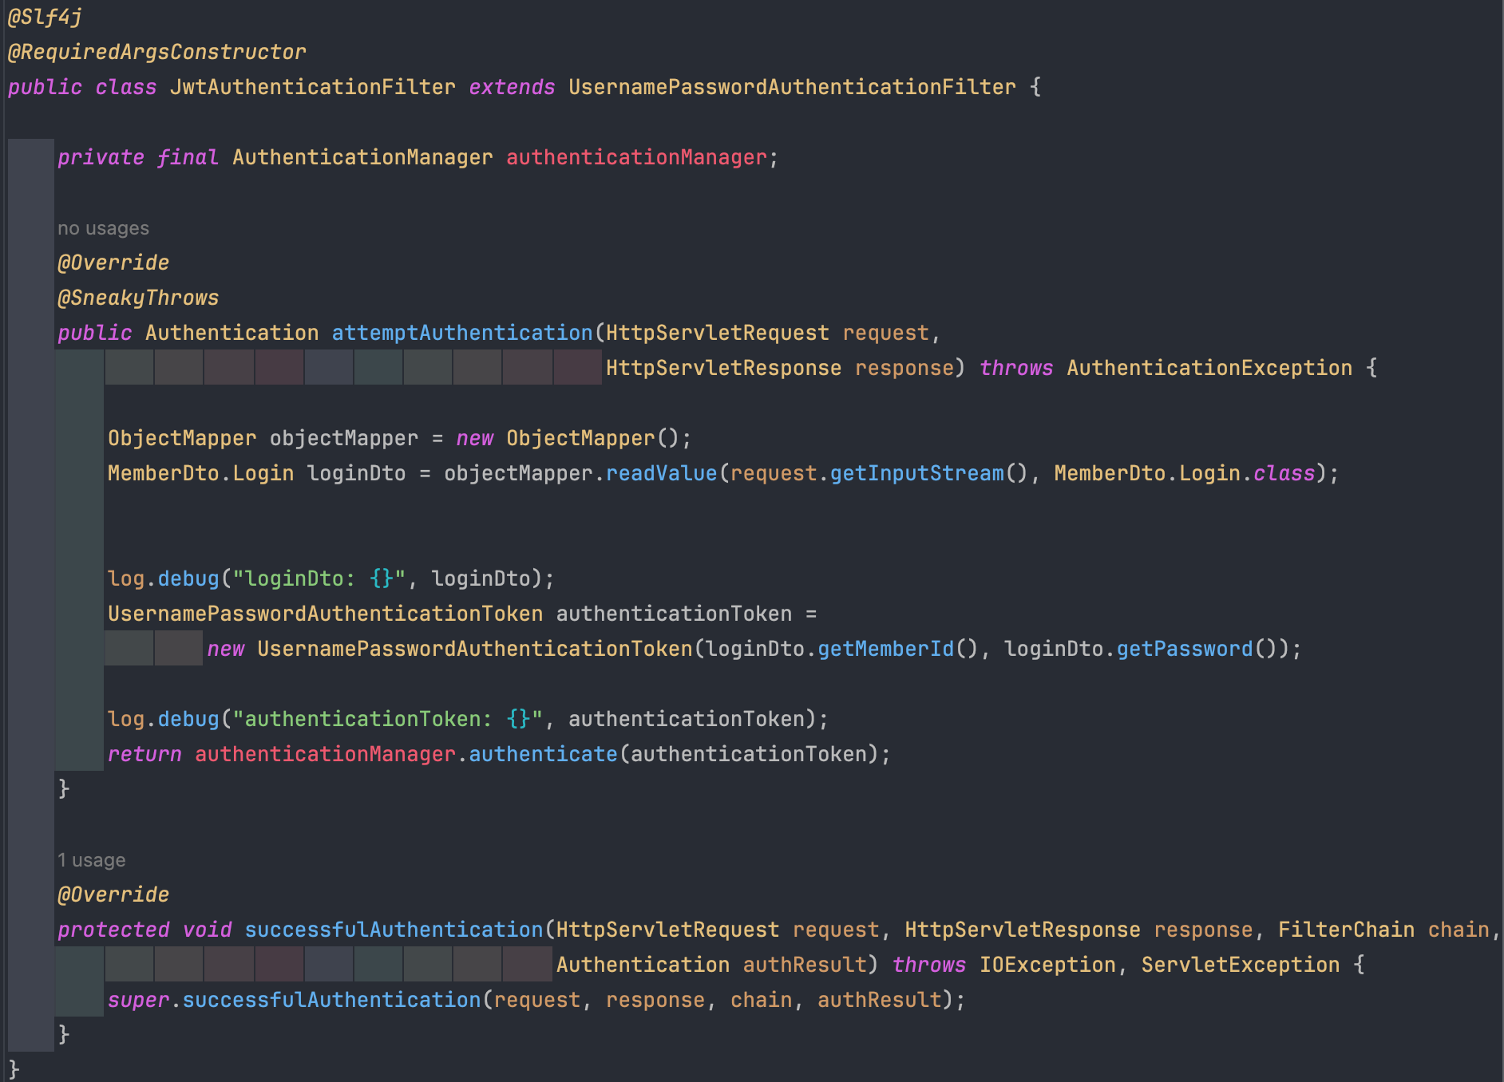Click the successfulAuthentication method declaration name

394,930
